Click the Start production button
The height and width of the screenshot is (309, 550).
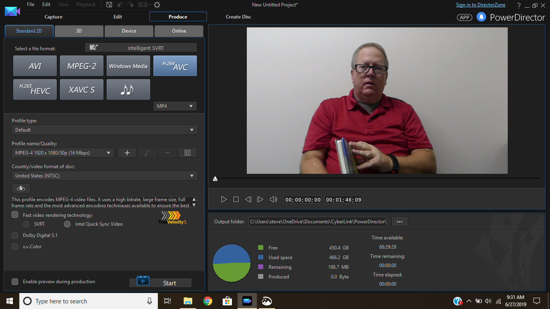coord(161,283)
